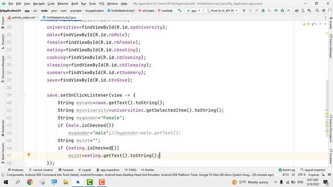Open the Resource Manager sidebar panel
The height and width of the screenshot is (187, 333).
[3, 69]
